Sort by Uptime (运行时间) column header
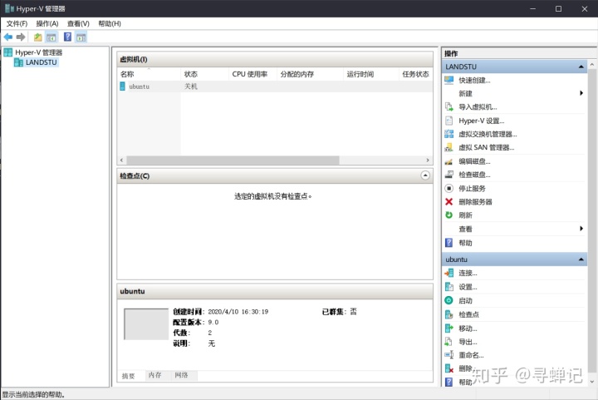This screenshot has height=400, width=598. (x=371, y=74)
